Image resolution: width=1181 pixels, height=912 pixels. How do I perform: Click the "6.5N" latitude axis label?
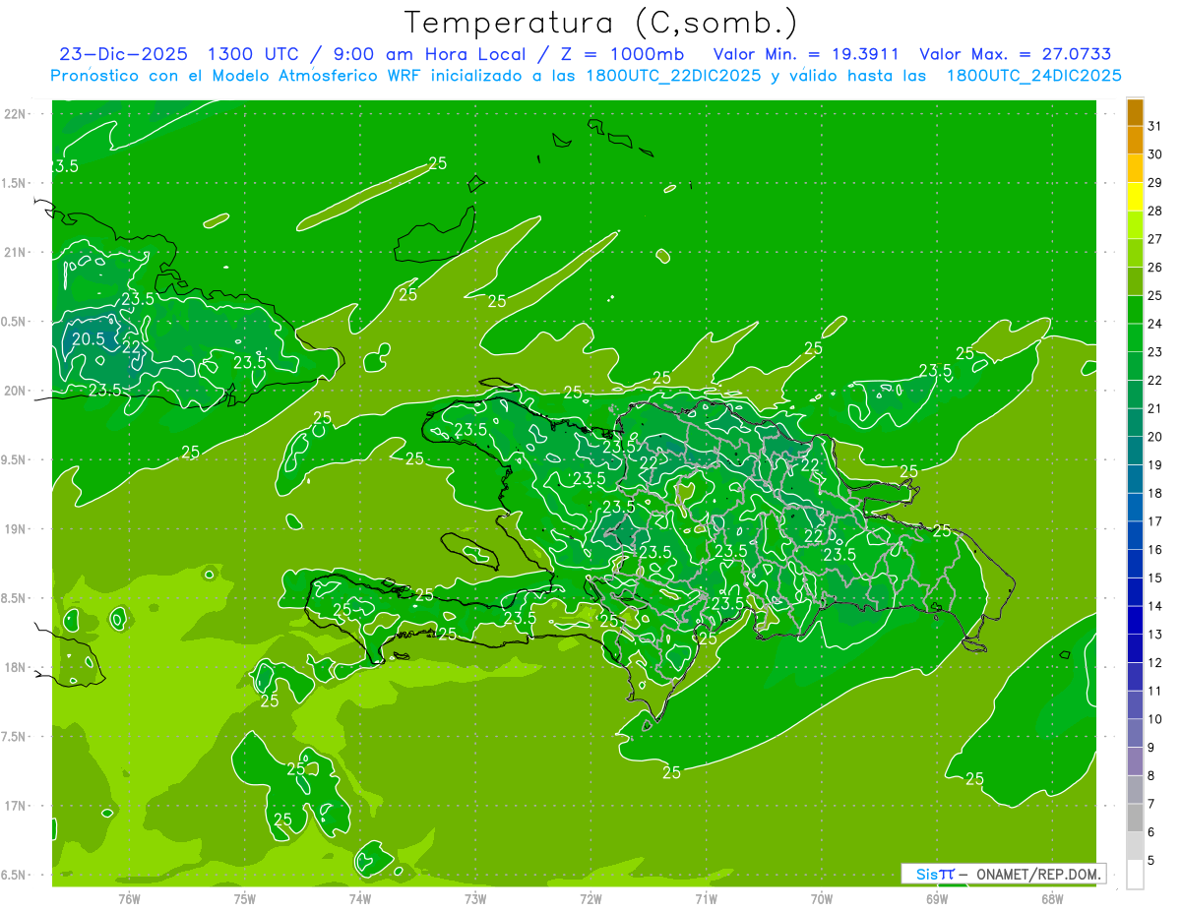[x=15, y=875]
